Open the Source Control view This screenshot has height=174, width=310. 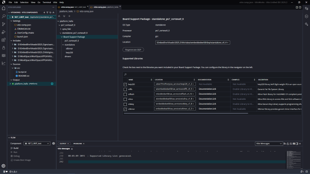[3, 24]
